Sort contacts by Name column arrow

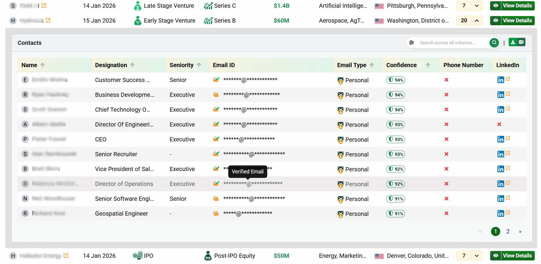click(x=43, y=65)
